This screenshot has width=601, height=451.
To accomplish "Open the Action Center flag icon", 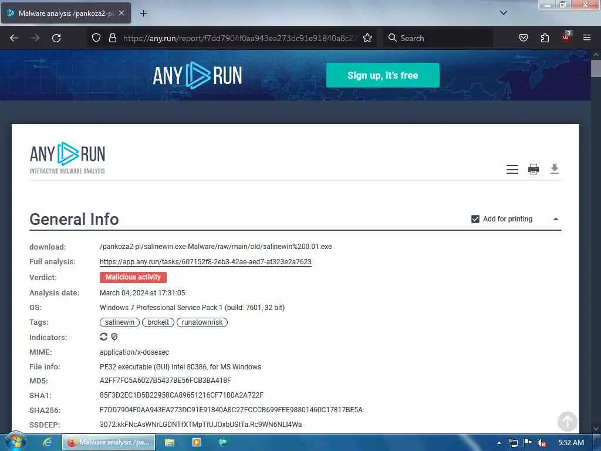I will [528, 443].
